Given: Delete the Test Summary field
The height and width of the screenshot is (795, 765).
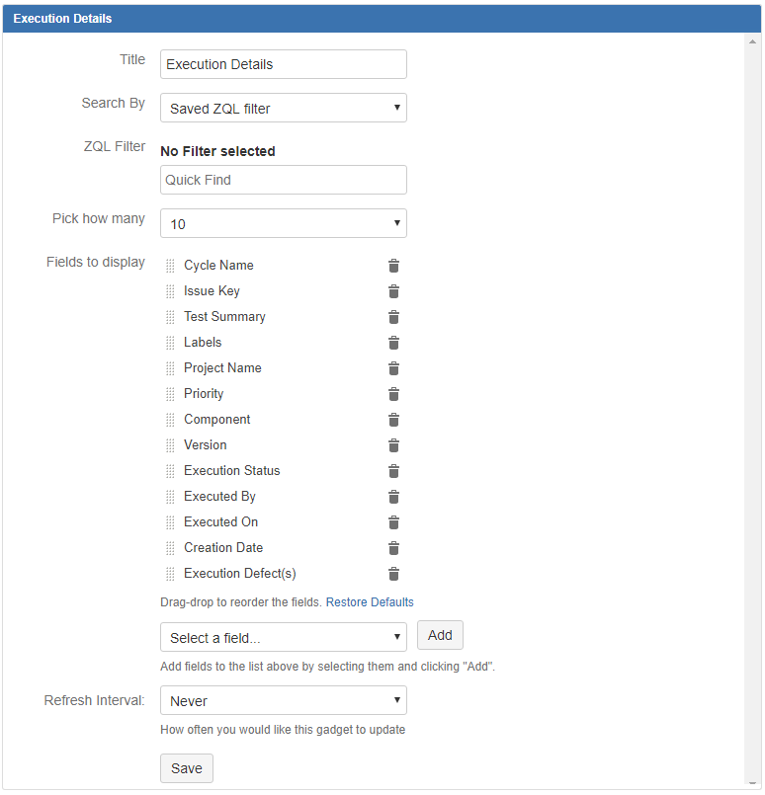Looking at the screenshot, I should 393,316.
